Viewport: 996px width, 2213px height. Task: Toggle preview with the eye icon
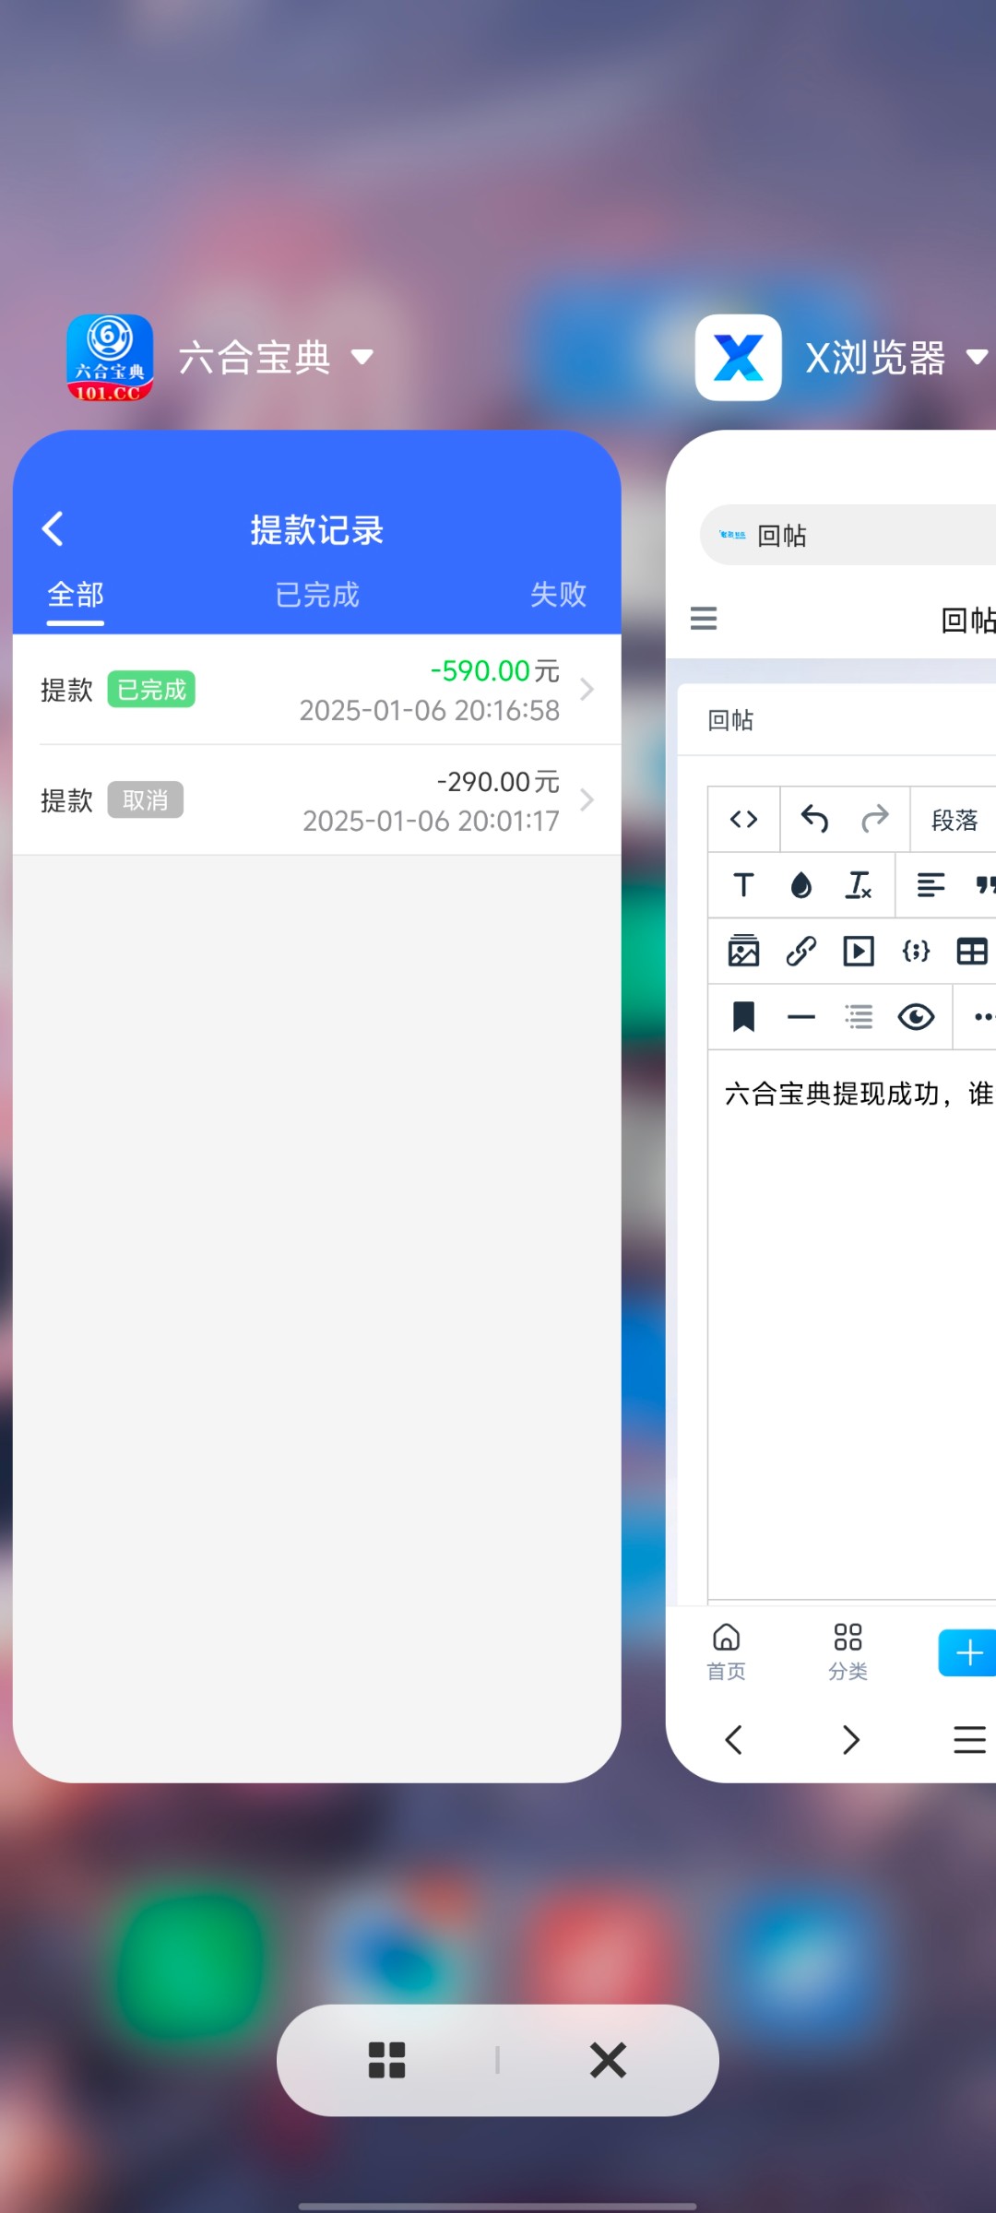point(916,1017)
